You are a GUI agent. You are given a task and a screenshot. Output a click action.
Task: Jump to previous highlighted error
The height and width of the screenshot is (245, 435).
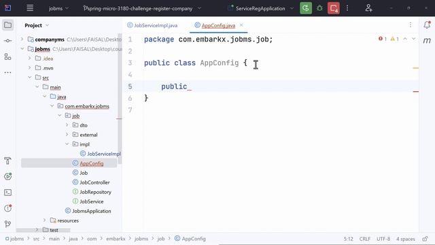click(405, 39)
